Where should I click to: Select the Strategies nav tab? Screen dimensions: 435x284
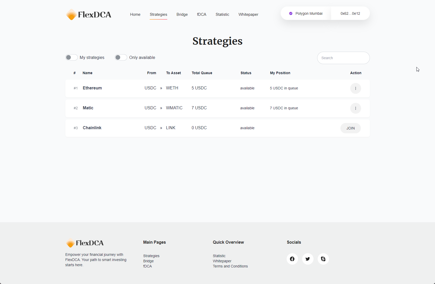(158, 14)
